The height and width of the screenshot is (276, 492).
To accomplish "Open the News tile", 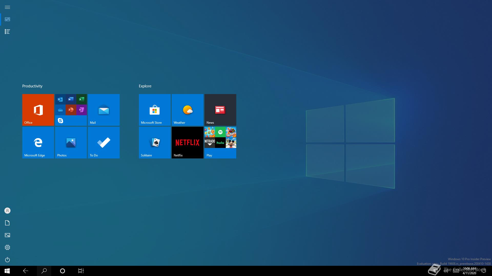I will click(220, 110).
